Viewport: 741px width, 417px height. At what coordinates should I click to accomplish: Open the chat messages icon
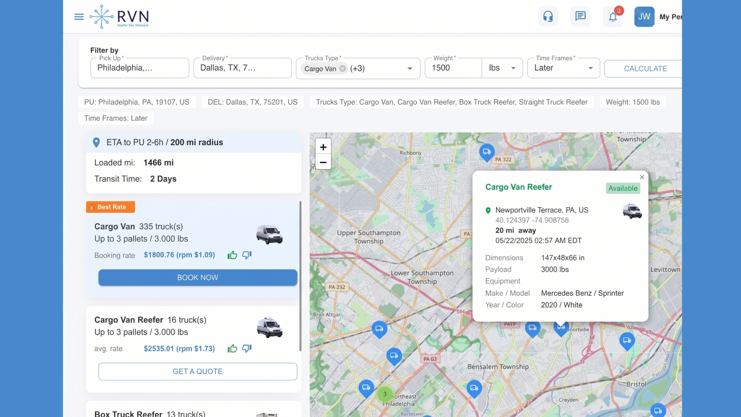tap(580, 17)
